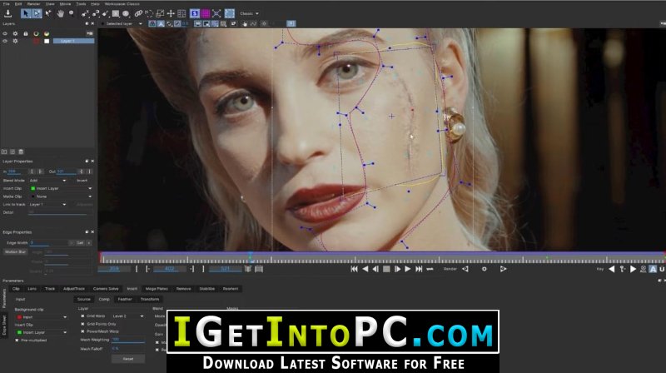
Task: Switch to the Camera Solve tab
Action: (x=106, y=289)
